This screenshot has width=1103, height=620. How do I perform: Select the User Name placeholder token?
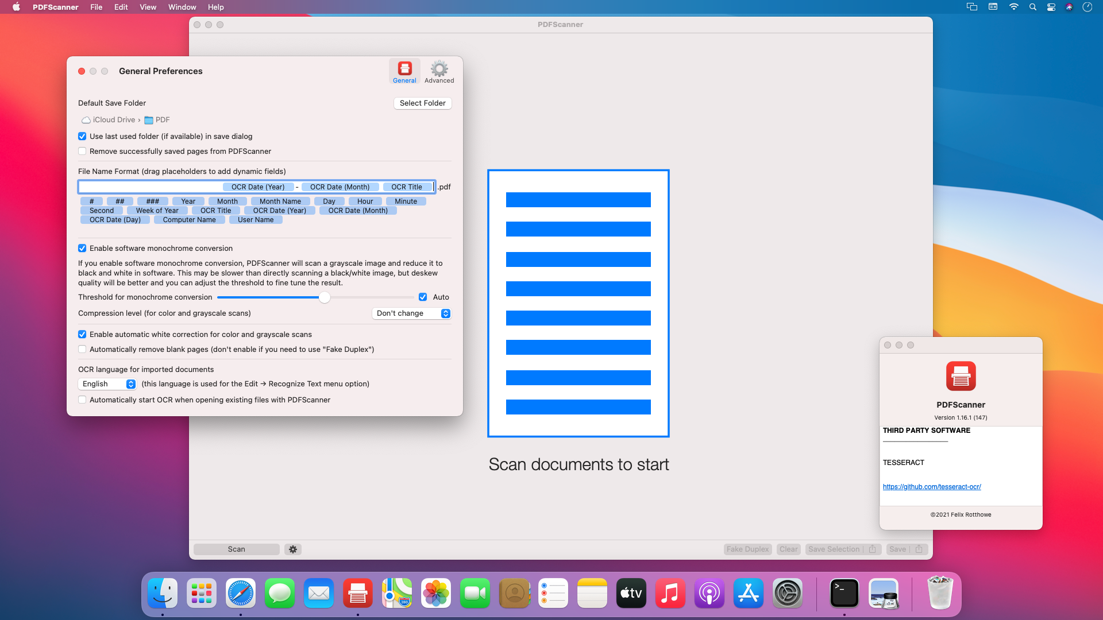click(256, 220)
